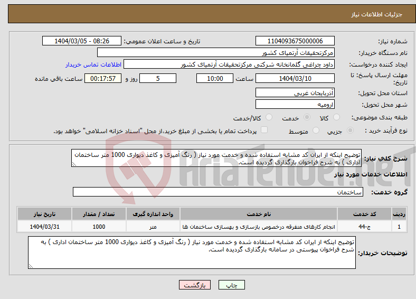Click the deadline time field 10:00
416x299 pixels.
[x=215, y=78]
